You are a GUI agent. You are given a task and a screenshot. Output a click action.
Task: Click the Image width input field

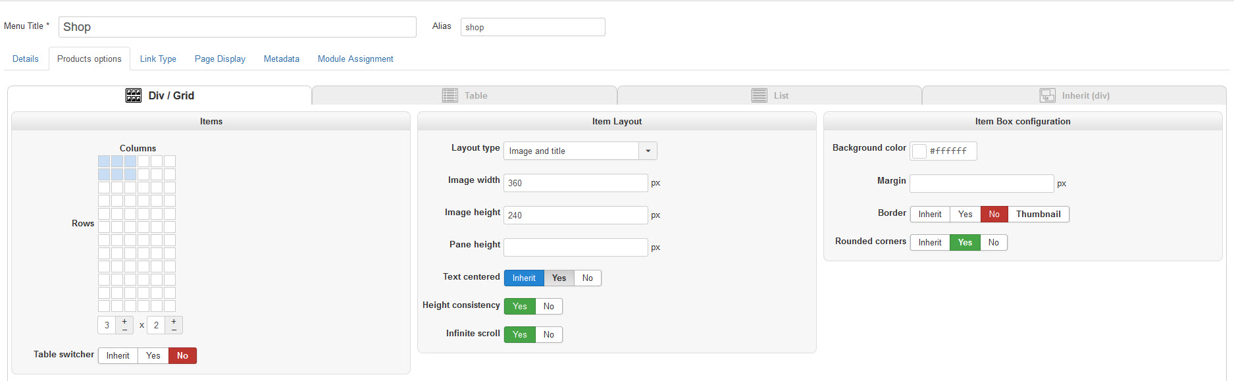click(575, 183)
